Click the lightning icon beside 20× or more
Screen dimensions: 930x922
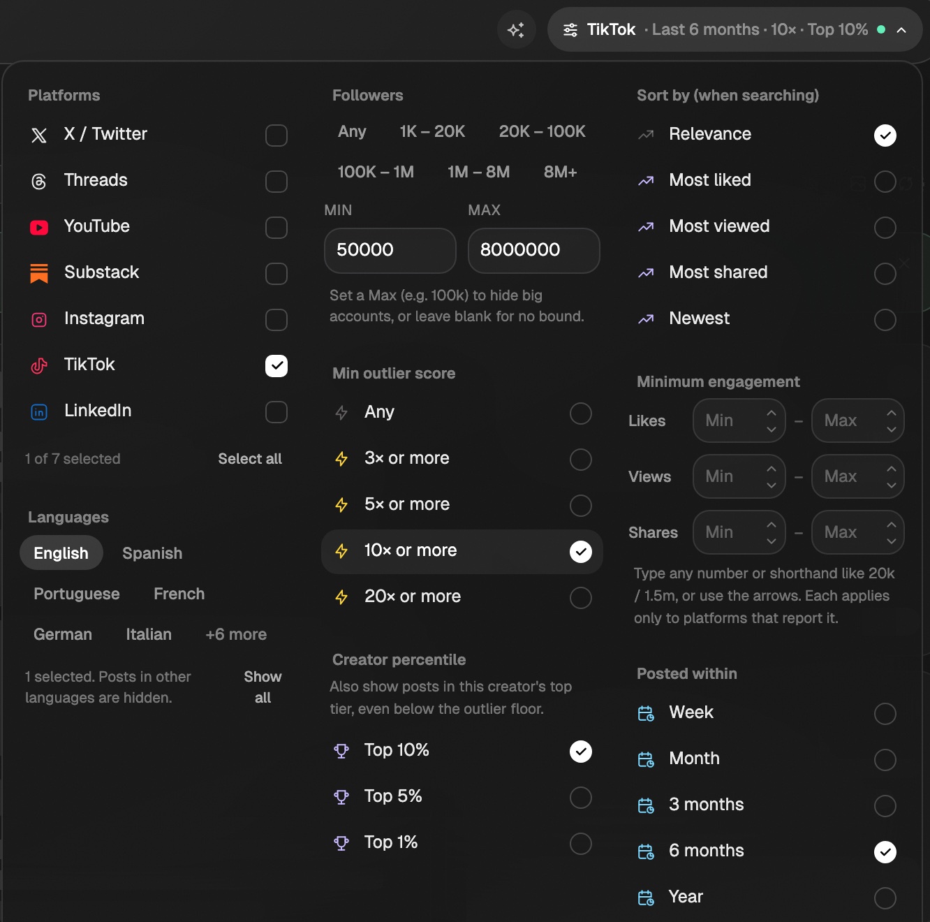(x=341, y=597)
